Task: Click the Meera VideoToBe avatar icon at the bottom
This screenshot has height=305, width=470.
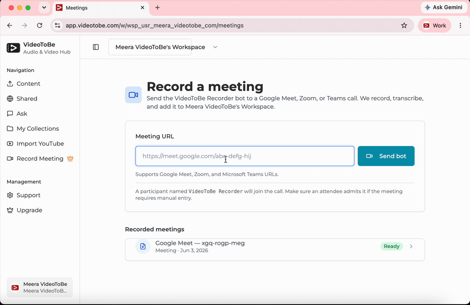Action: pyautogui.click(x=15, y=288)
